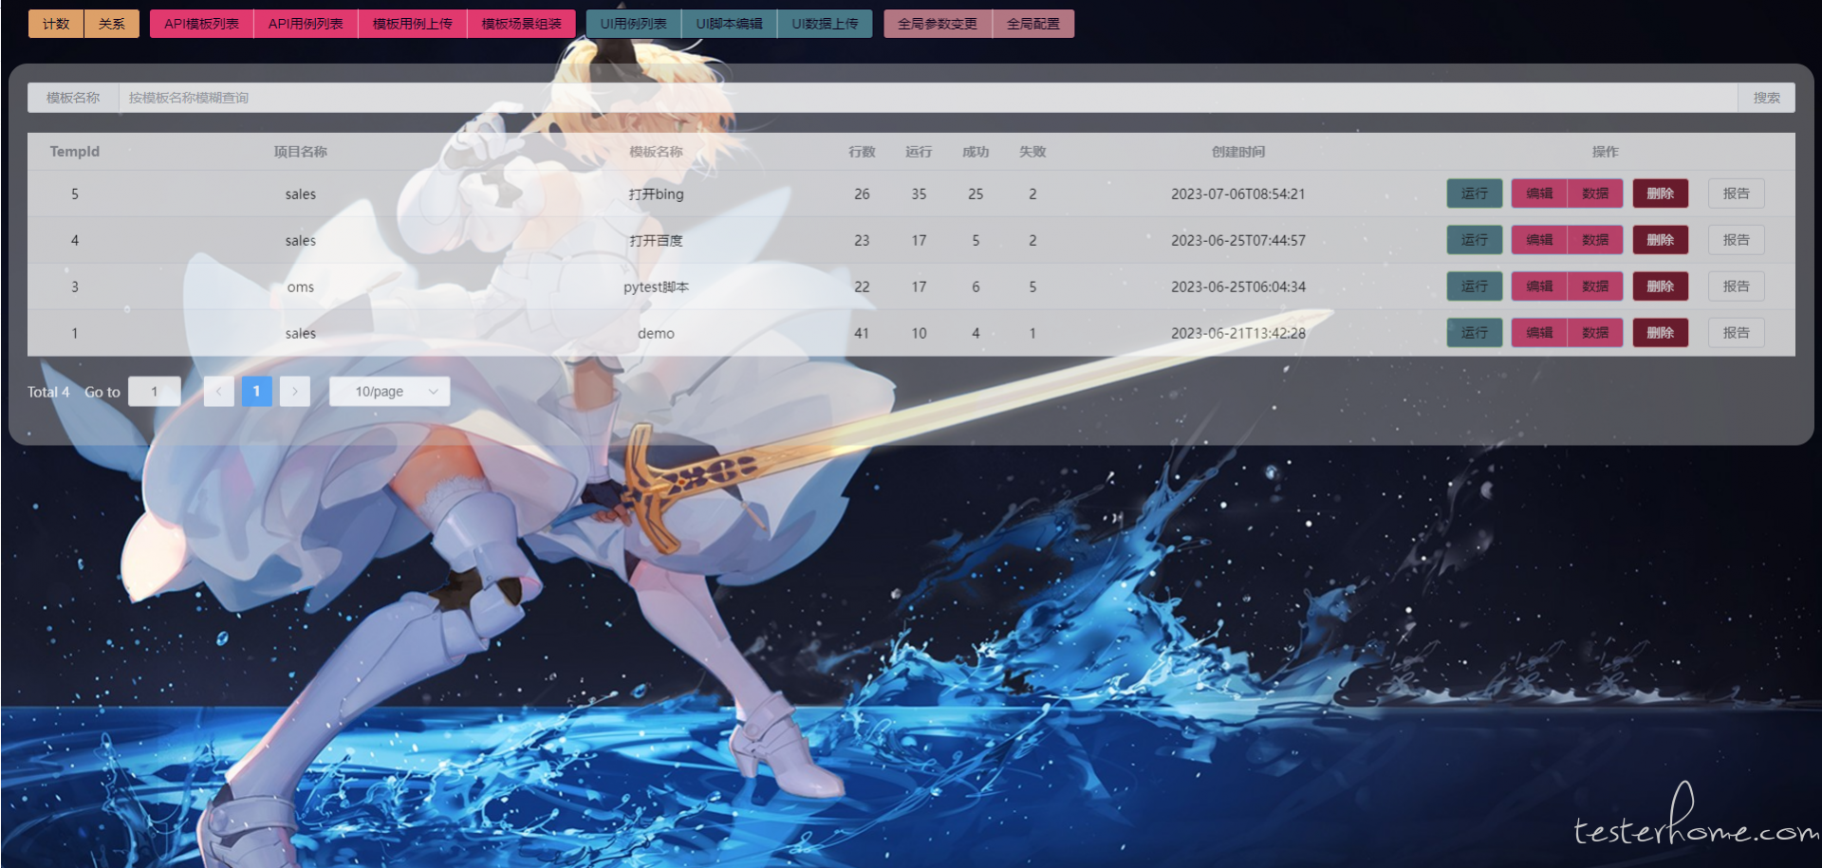The image size is (1822, 868).
Task: Open the 计数 menu tab
Action: [56, 24]
